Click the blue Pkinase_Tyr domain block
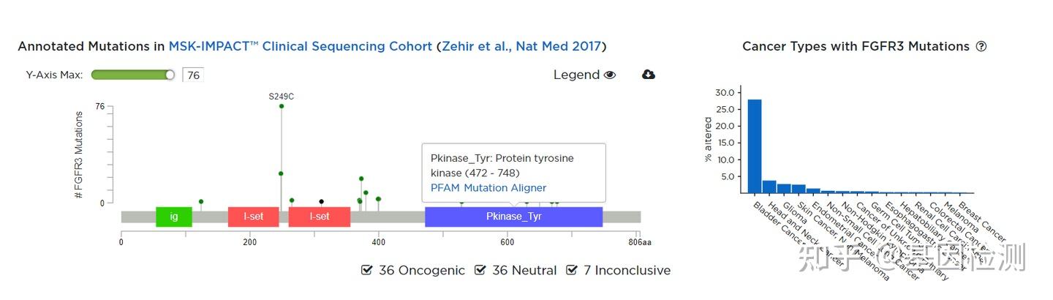Viewport: 1053px width, 300px height. 513,217
